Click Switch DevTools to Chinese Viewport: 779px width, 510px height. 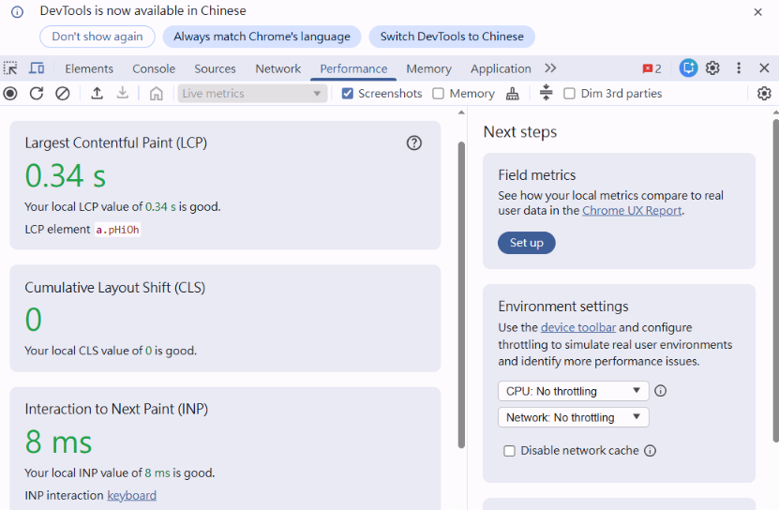point(452,37)
